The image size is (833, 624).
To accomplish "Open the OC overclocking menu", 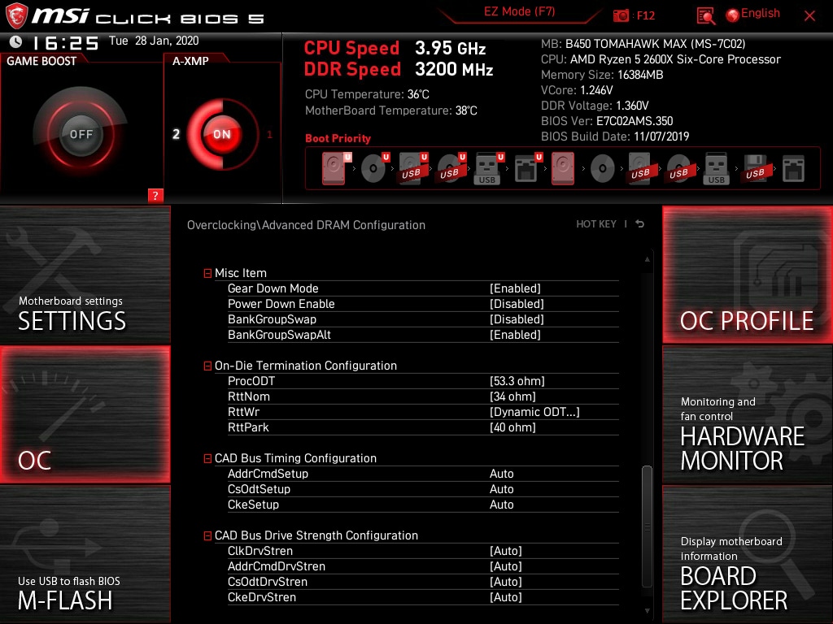I will coord(85,414).
